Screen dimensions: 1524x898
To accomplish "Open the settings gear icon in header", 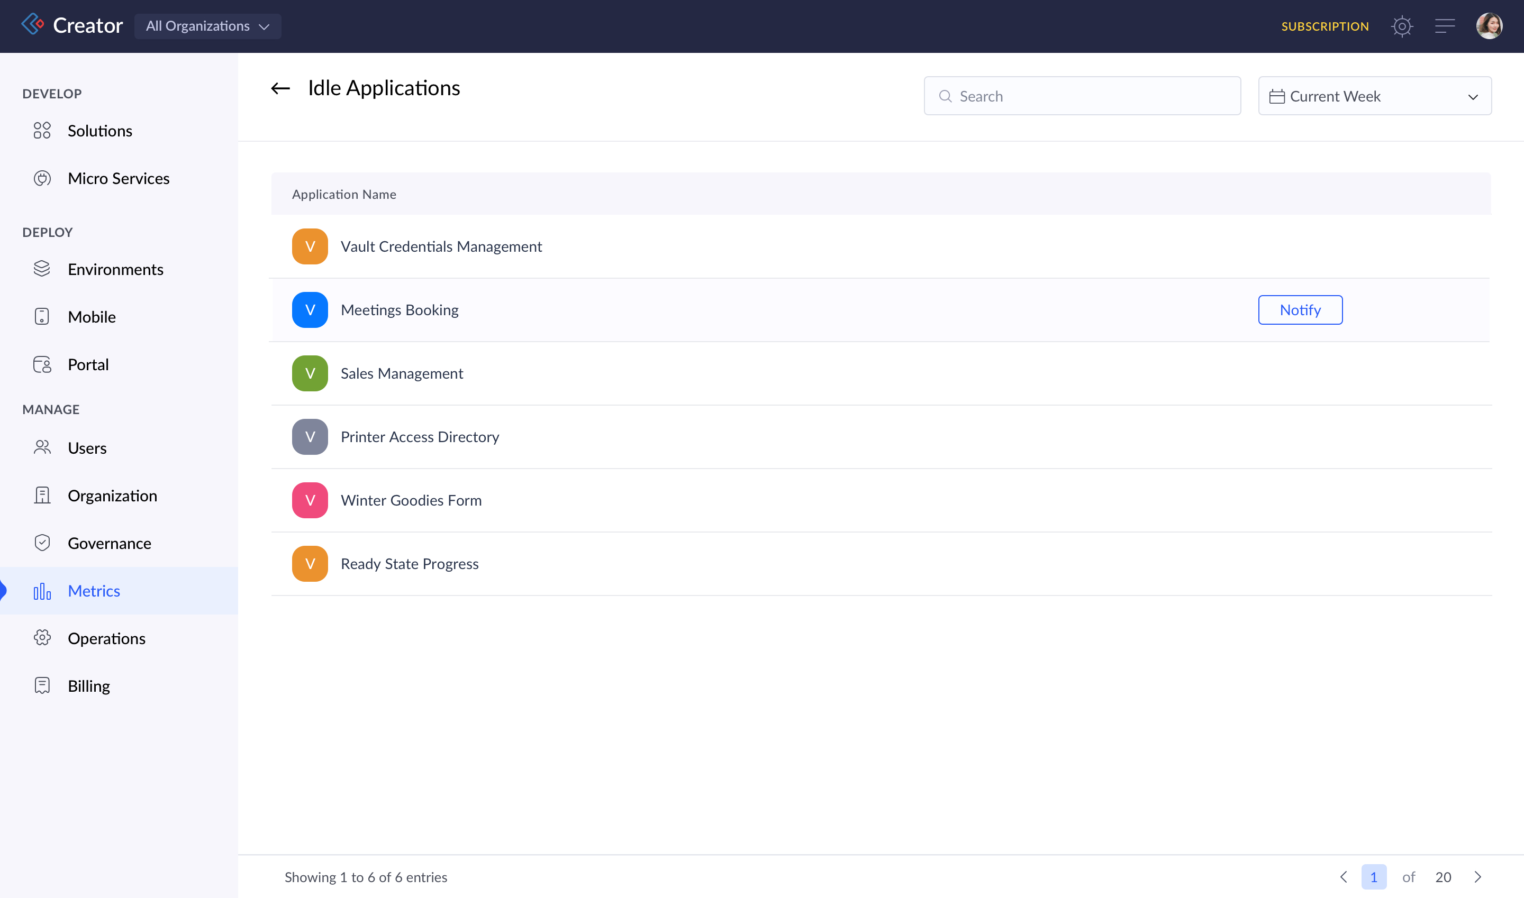I will (1401, 26).
